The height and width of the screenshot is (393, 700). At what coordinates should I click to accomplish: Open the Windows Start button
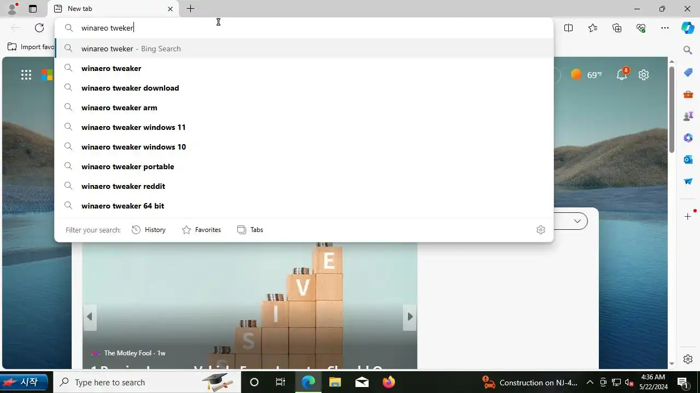24,382
